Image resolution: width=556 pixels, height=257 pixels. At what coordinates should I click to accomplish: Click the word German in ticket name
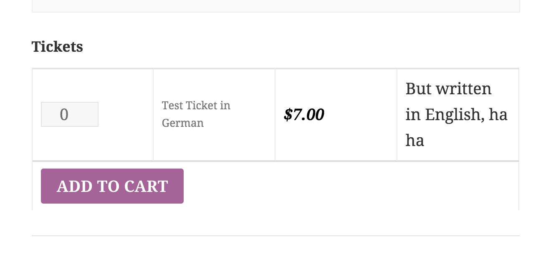click(x=183, y=123)
